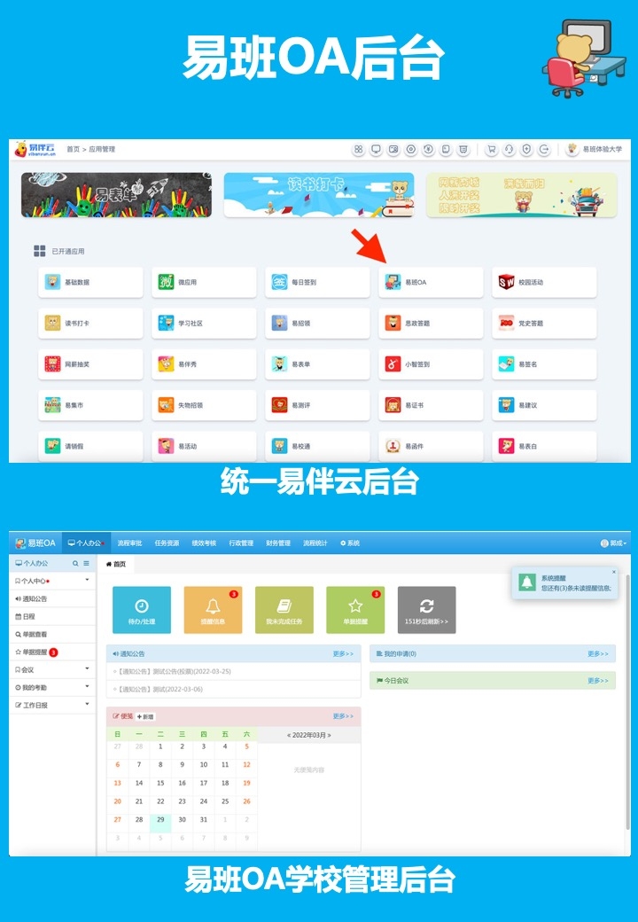This screenshot has height=922, width=638.
Task: Expand the 会议 sidebar menu
Action: click(87, 668)
